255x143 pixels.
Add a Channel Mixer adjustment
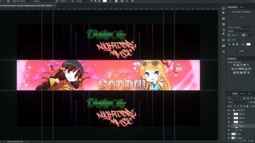coord(246,69)
